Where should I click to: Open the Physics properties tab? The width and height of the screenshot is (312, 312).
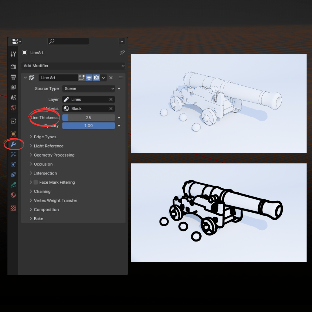pos(13,165)
